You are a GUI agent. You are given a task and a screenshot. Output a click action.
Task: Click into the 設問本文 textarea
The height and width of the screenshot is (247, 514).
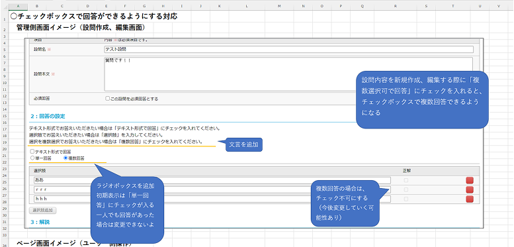pyautogui.click(x=288, y=74)
